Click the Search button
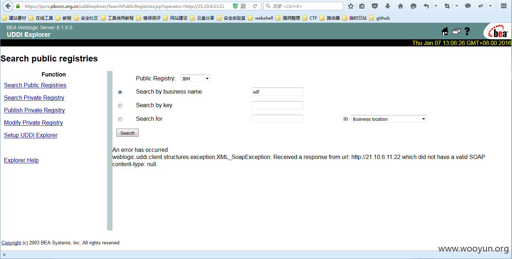This screenshot has height=259, width=512. (128, 133)
